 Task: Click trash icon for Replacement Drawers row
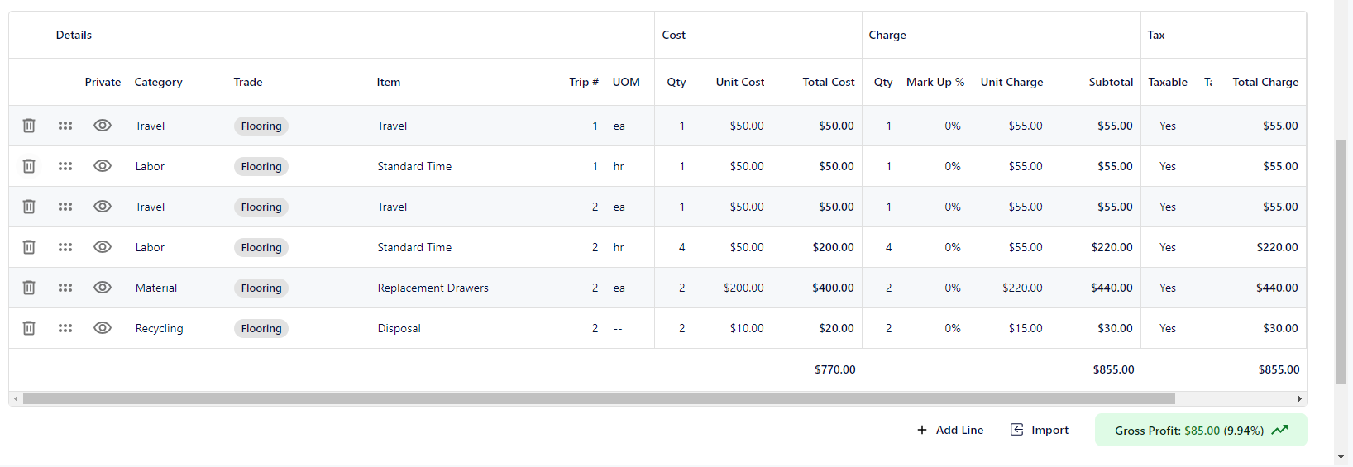pos(29,288)
